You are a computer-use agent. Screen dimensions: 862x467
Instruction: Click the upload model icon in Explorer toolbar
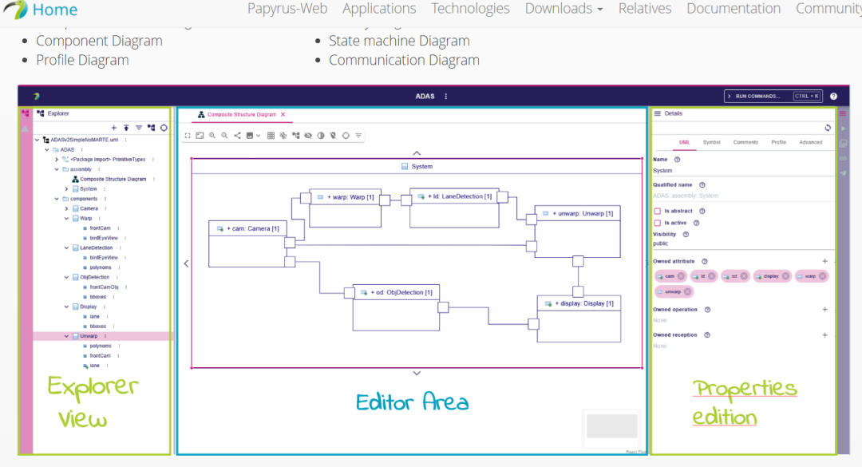tap(126, 128)
